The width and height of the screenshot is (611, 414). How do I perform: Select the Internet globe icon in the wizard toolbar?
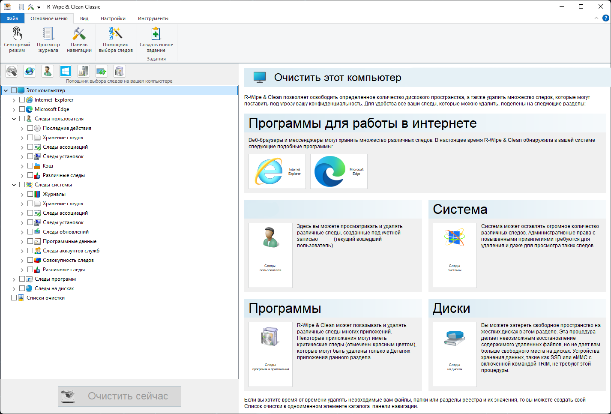(30, 71)
